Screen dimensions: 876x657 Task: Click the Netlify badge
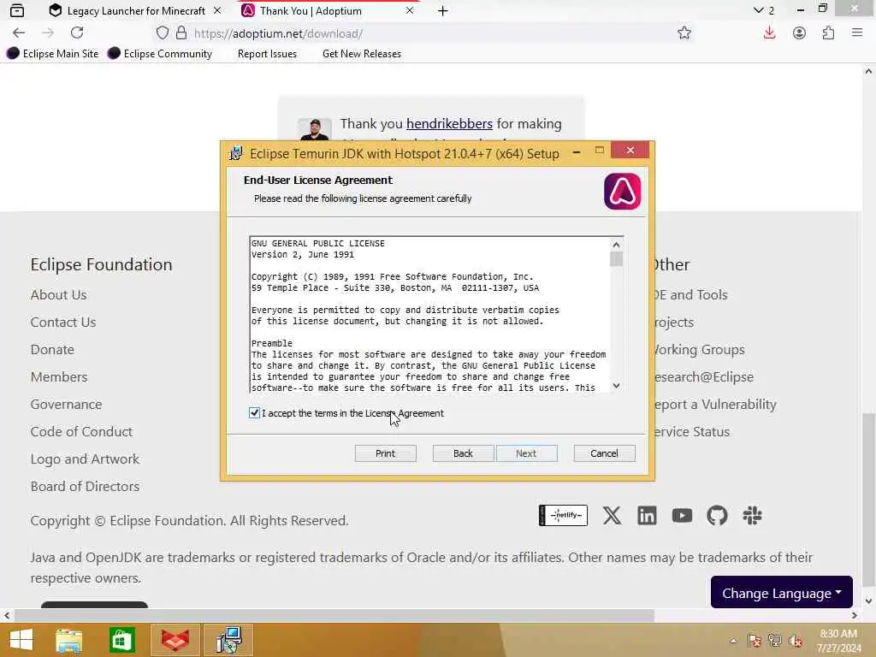click(563, 515)
